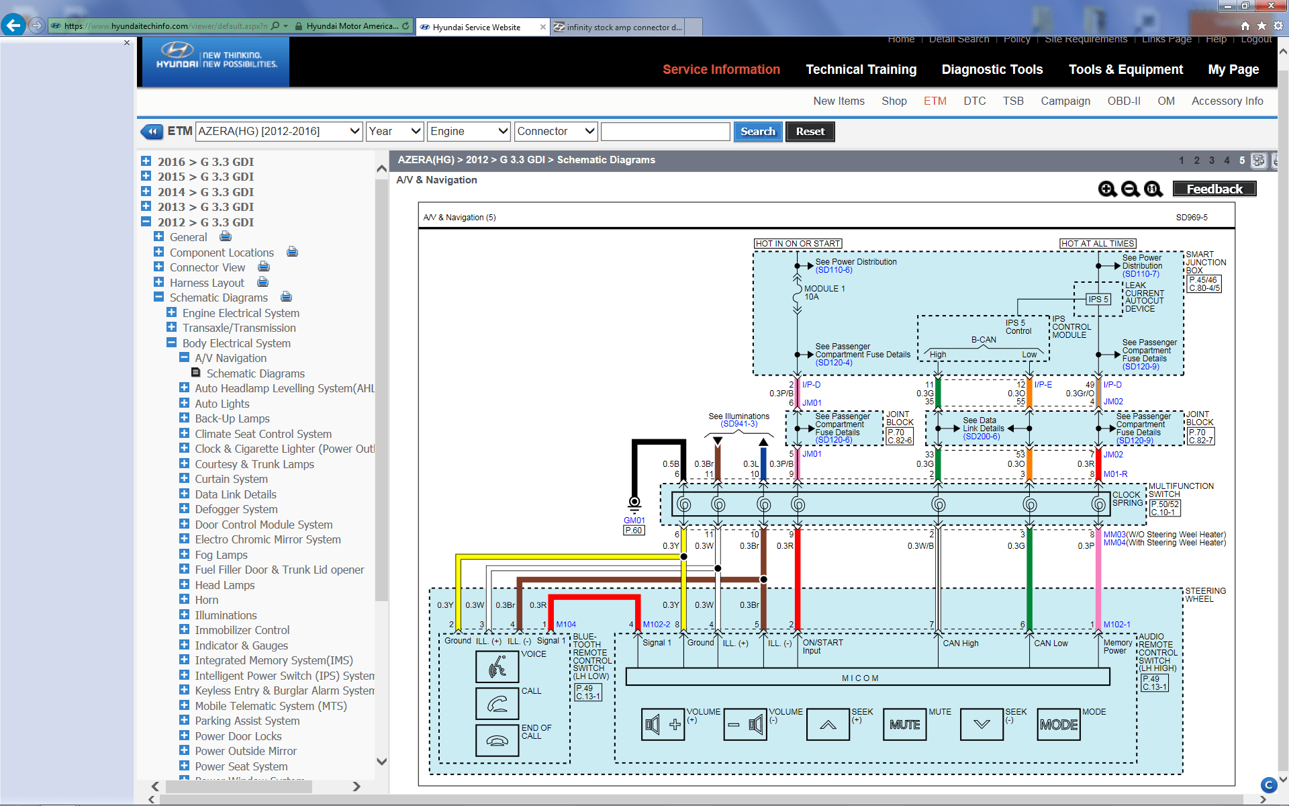This screenshot has height=806, width=1289.
Task: Print the Schematic Diagrams section
Action: coord(286,297)
